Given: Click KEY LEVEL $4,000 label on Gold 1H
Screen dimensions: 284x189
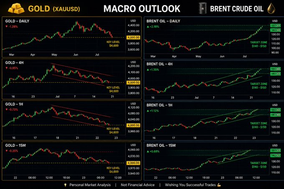Looking at the screenshot, I should pyautogui.click(x=113, y=131).
